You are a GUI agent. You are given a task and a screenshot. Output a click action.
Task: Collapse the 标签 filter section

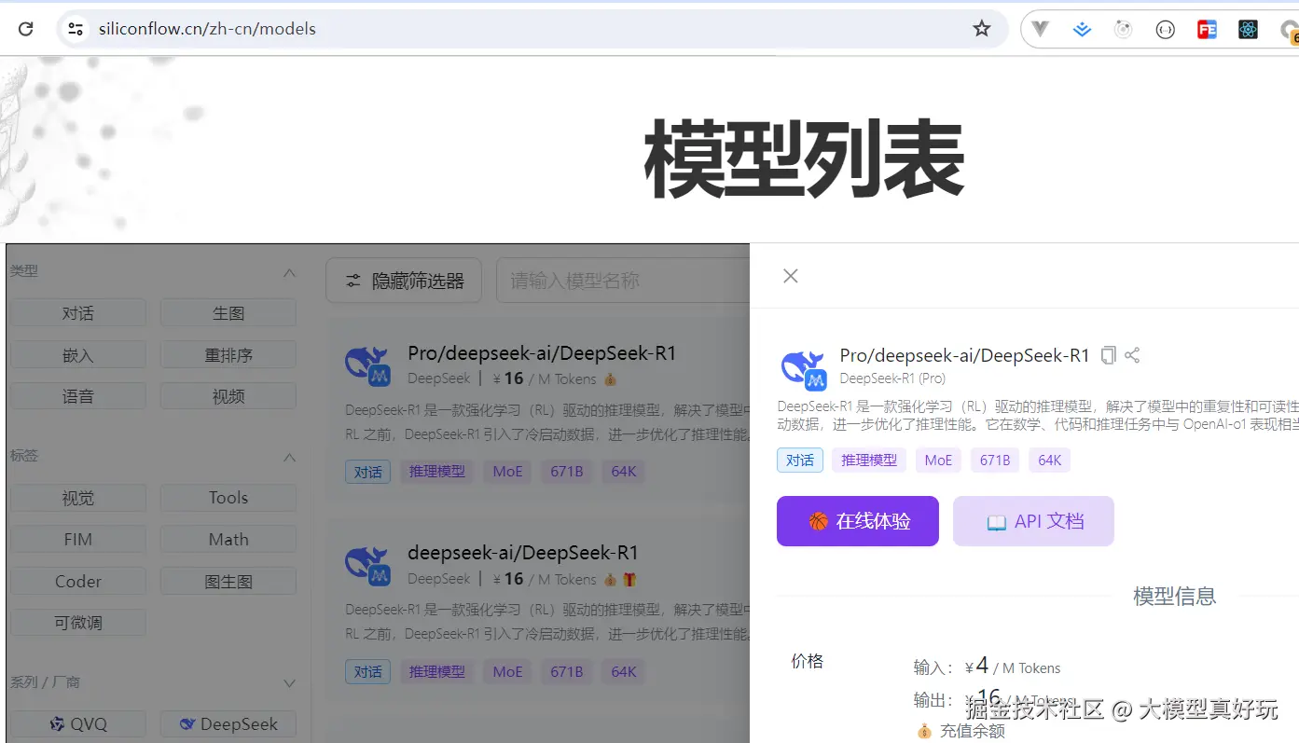pos(290,458)
